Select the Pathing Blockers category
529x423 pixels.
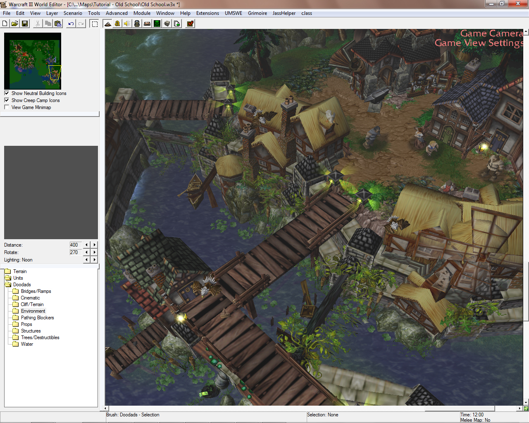(38, 318)
